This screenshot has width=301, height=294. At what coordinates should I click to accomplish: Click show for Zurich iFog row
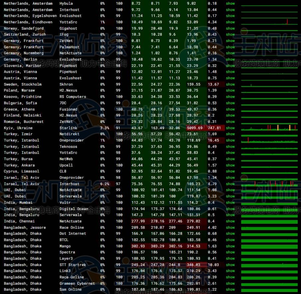230,35
